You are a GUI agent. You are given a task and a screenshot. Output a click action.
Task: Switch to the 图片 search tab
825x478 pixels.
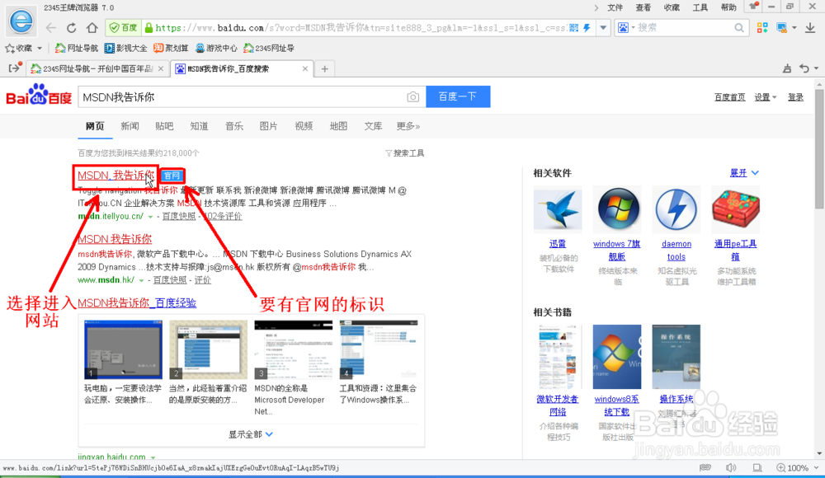click(x=268, y=125)
